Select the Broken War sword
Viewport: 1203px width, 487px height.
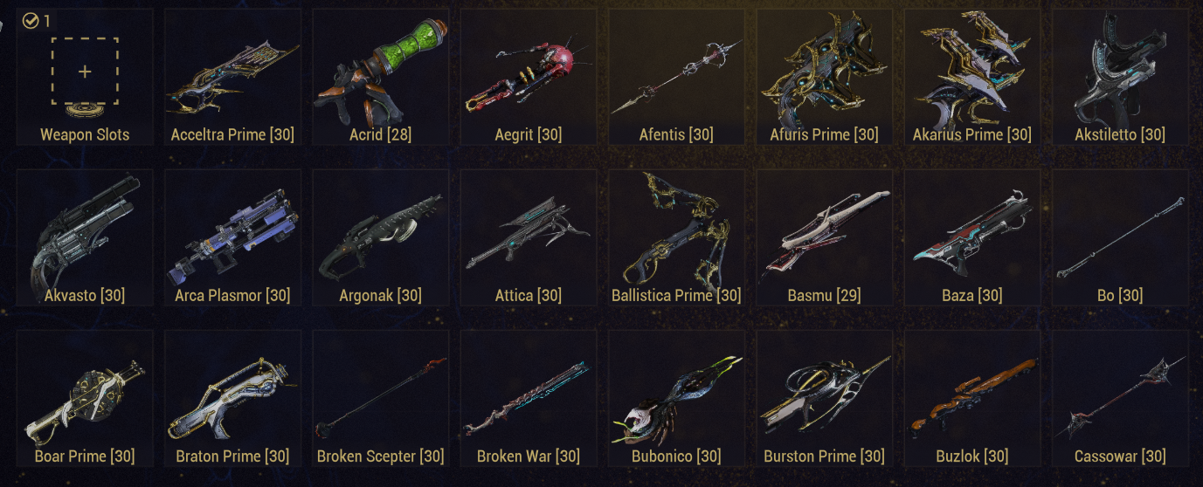coord(529,398)
